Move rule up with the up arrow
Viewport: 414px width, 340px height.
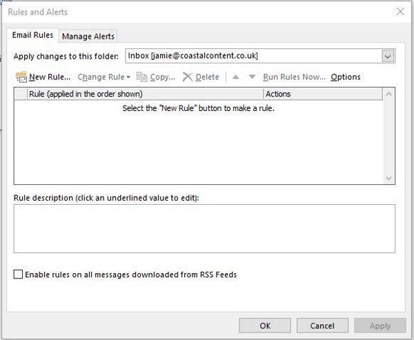[236, 77]
